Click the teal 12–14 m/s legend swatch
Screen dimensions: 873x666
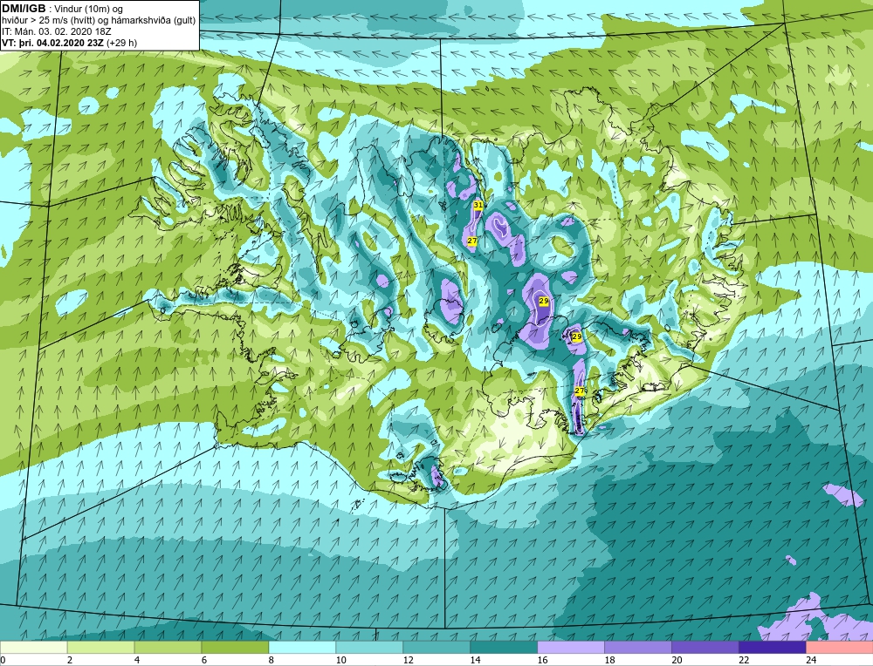point(436,647)
